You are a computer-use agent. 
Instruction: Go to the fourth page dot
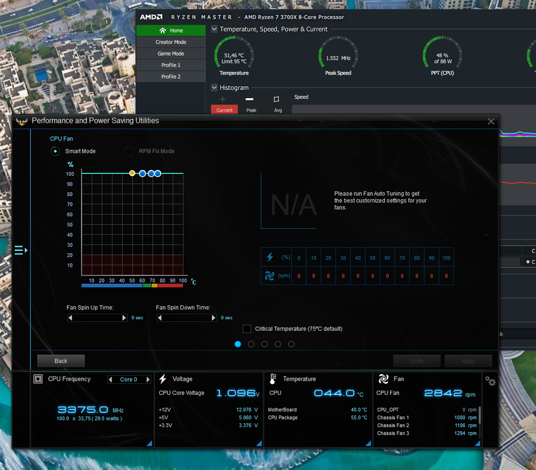[x=278, y=344]
